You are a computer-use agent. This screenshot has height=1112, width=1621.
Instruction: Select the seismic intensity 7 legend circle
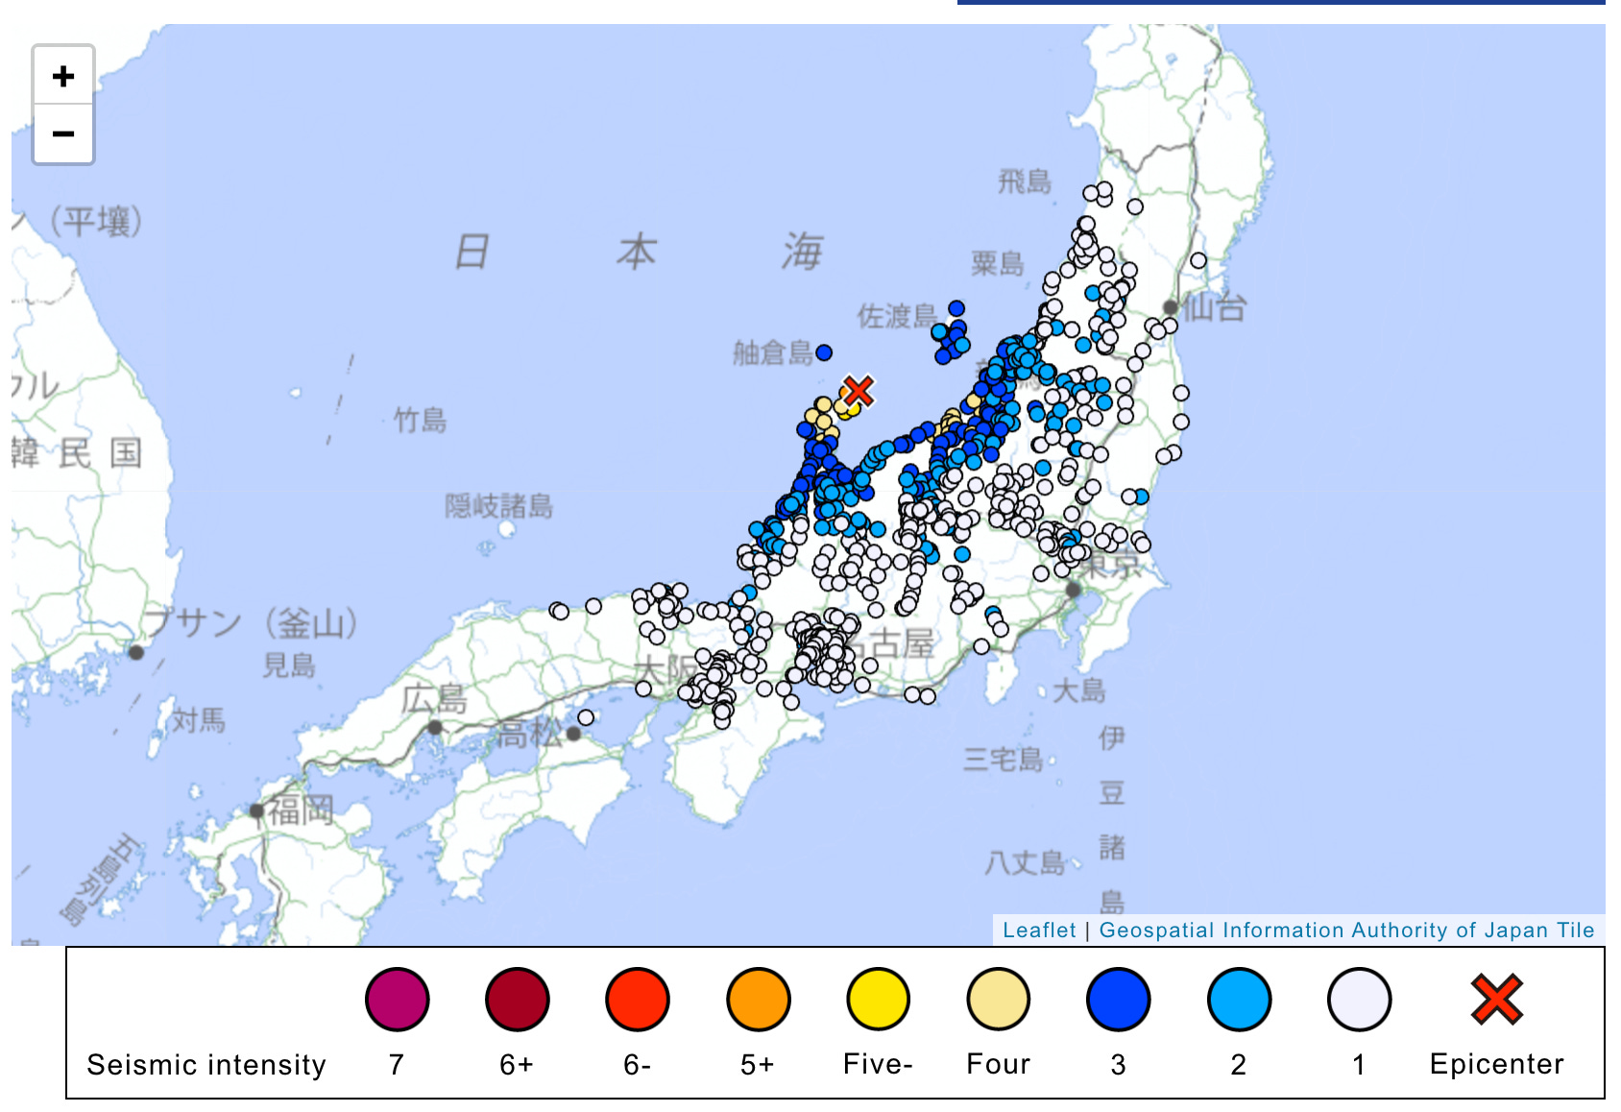coord(398,1000)
